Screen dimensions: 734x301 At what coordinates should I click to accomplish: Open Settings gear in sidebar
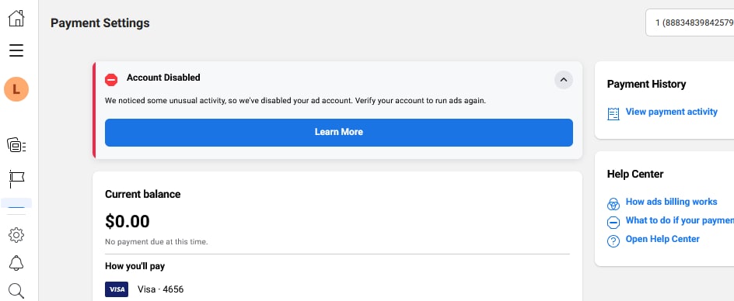click(16, 235)
